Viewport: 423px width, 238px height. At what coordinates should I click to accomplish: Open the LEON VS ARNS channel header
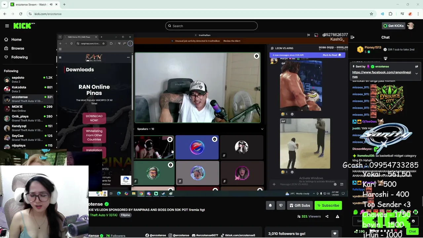point(284,48)
